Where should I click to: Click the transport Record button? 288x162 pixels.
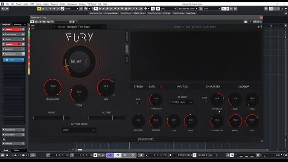(133, 155)
